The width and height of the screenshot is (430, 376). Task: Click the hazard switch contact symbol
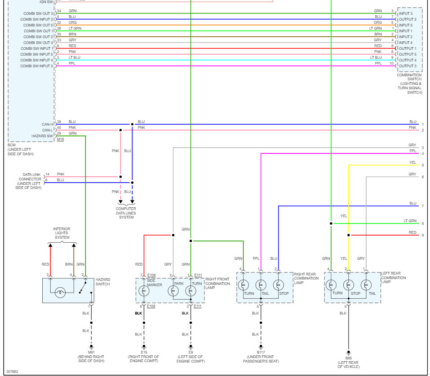(83, 288)
